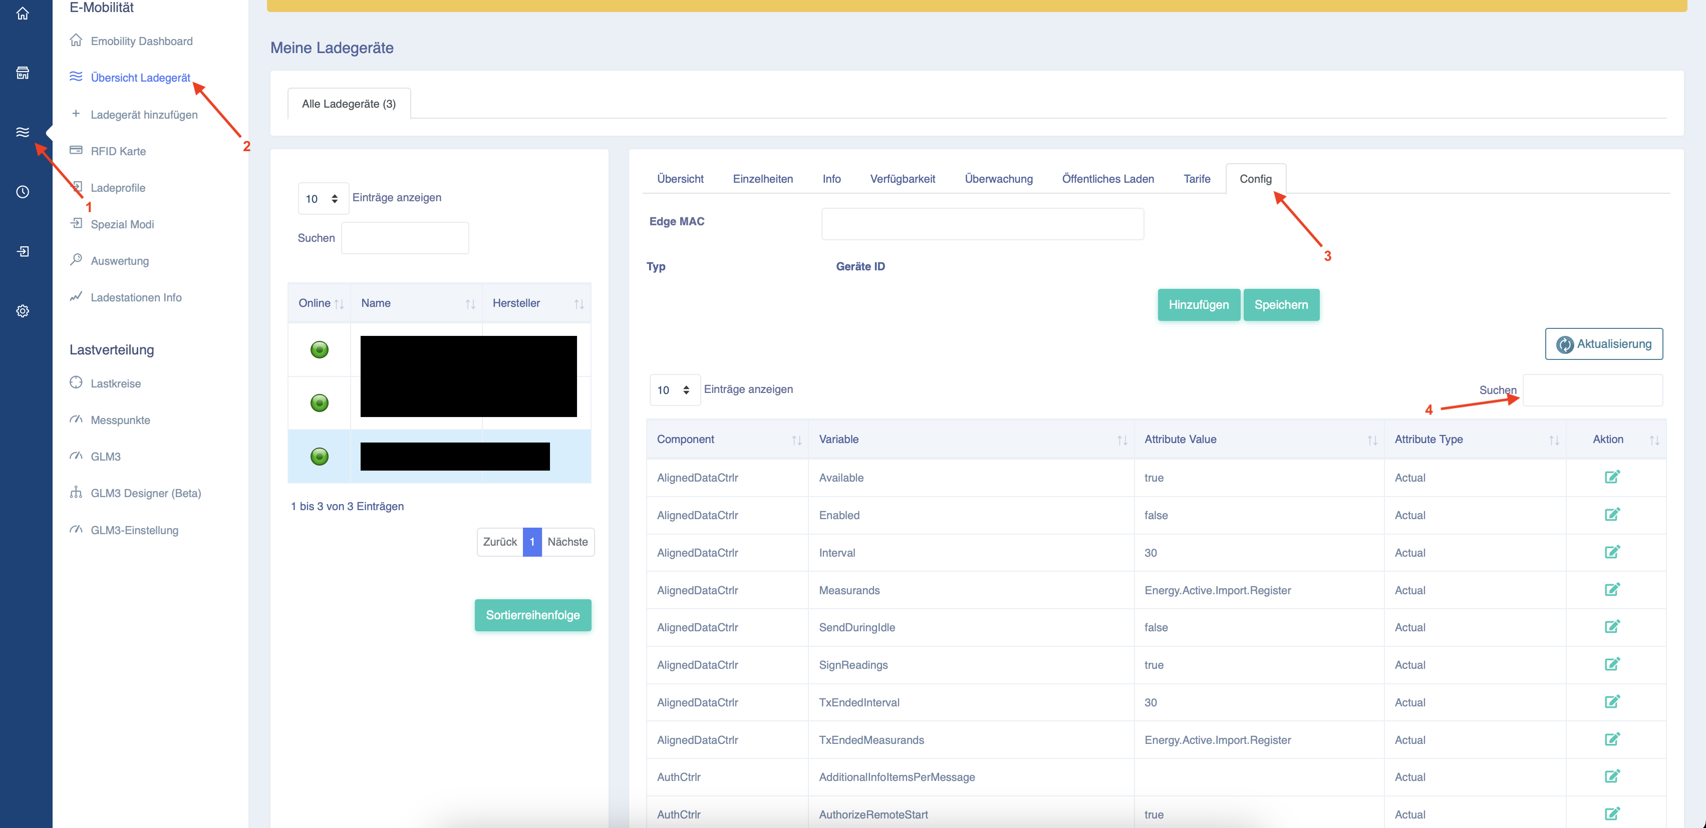
Task: Sort by the Attribute Value column arrows
Action: [x=1371, y=440]
